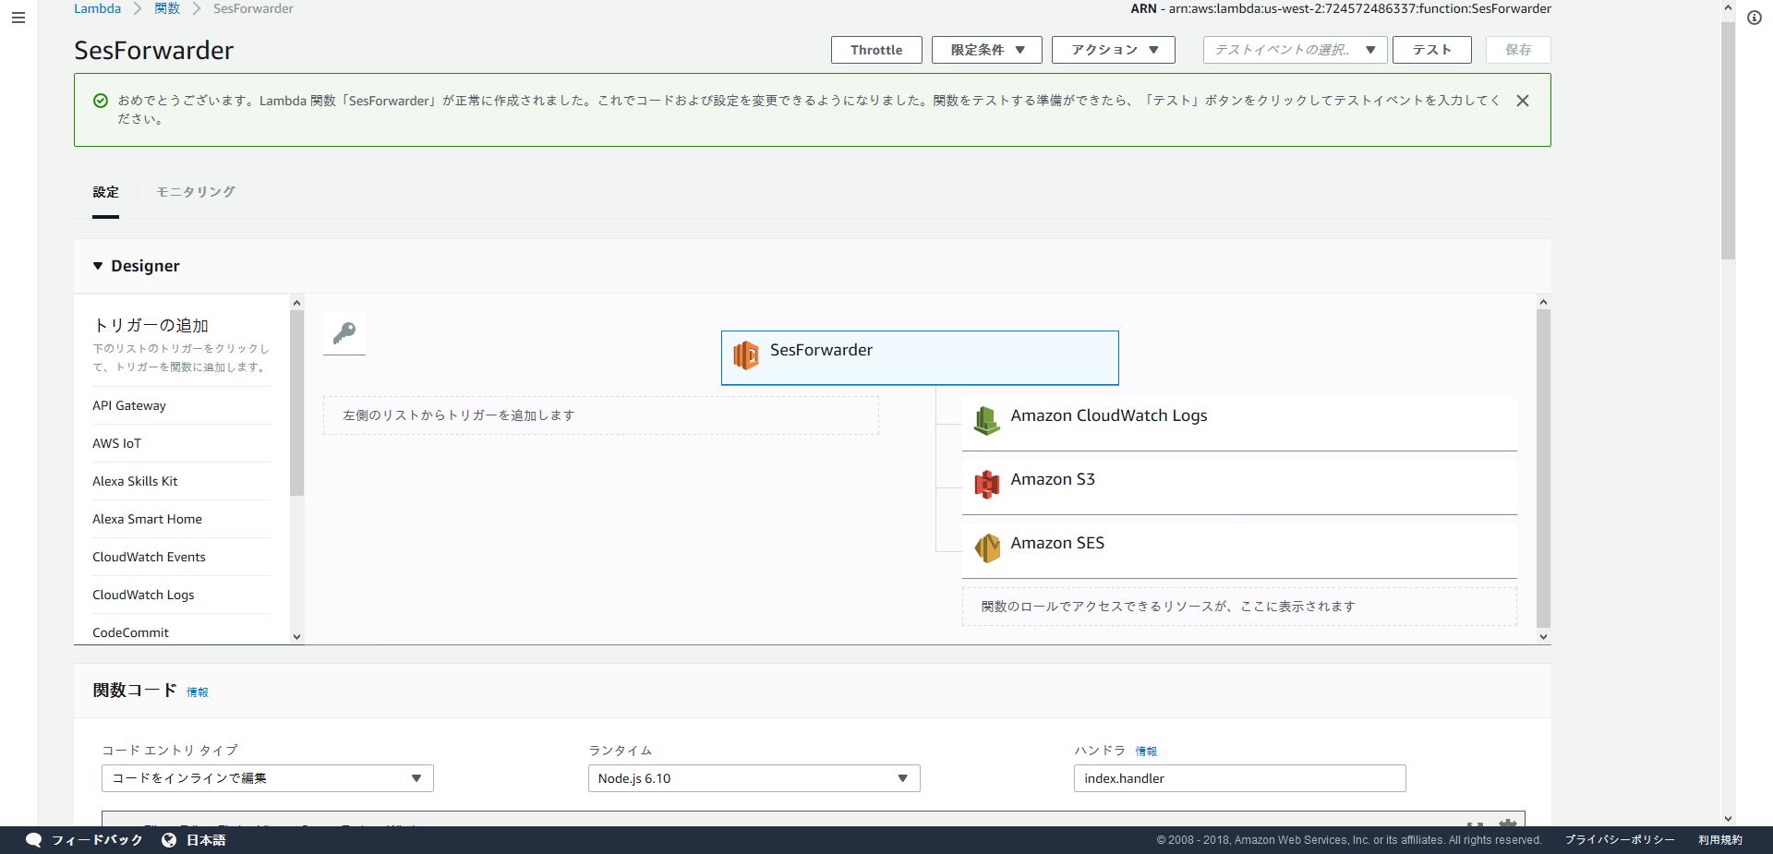
Task: Click the Designer canvas scroll-up arrow
Action: click(x=1543, y=303)
